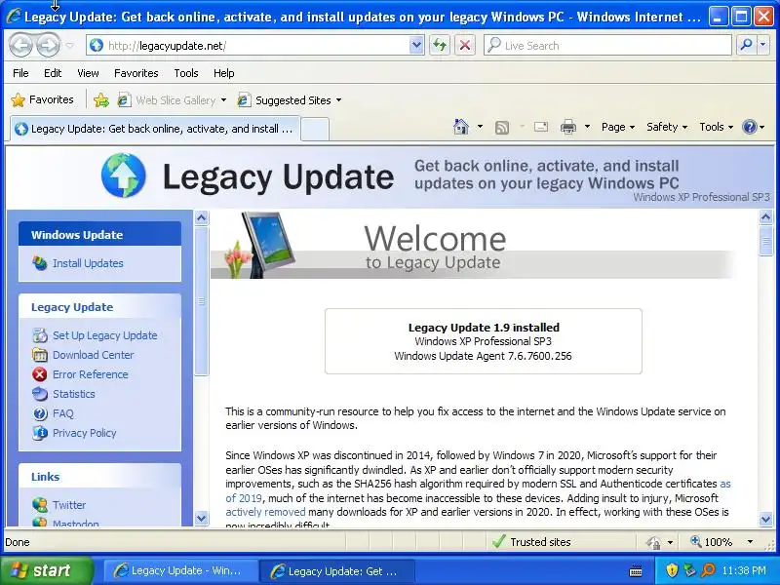Open the recent pages dropdown next to Forward
780x585 pixels.
(x=69, y=46)
